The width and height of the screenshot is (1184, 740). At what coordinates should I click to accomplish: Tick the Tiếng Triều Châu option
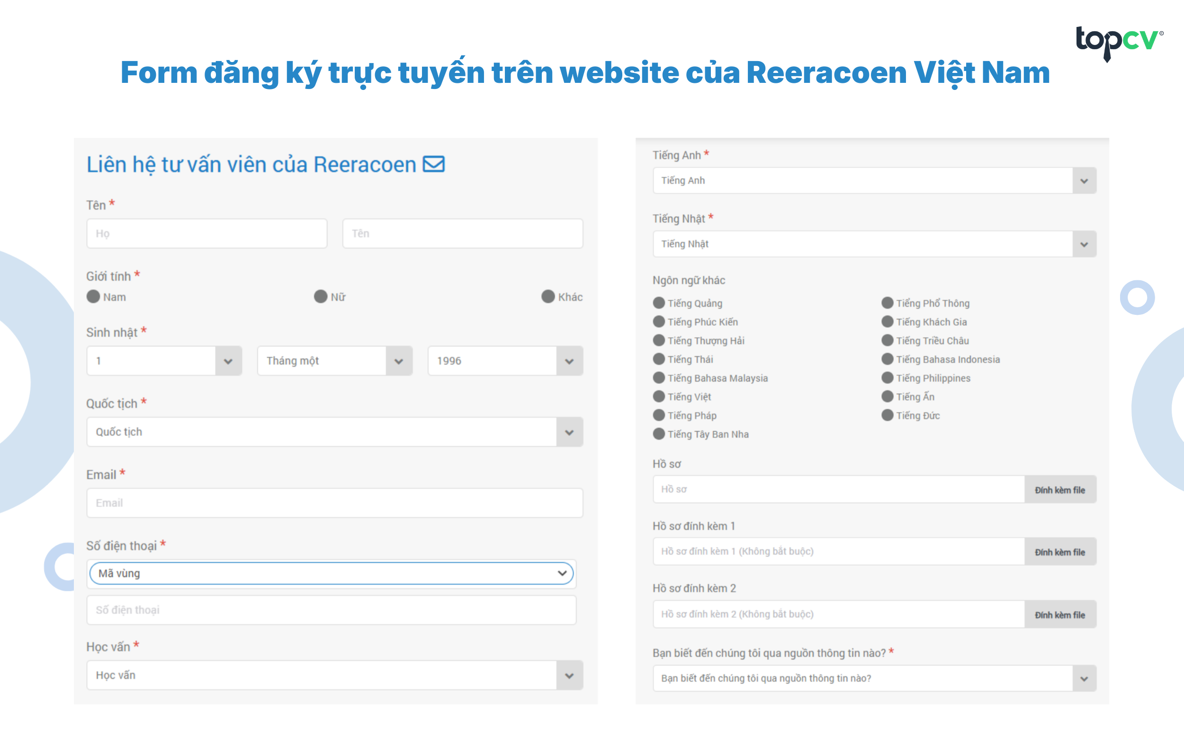[x=888, y=340]
